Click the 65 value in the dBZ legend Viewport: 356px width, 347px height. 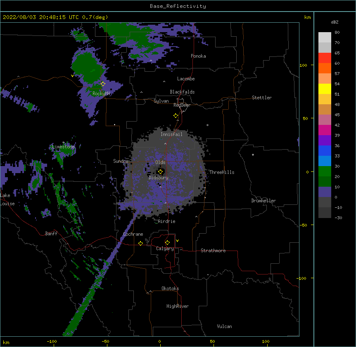(337, 53)
